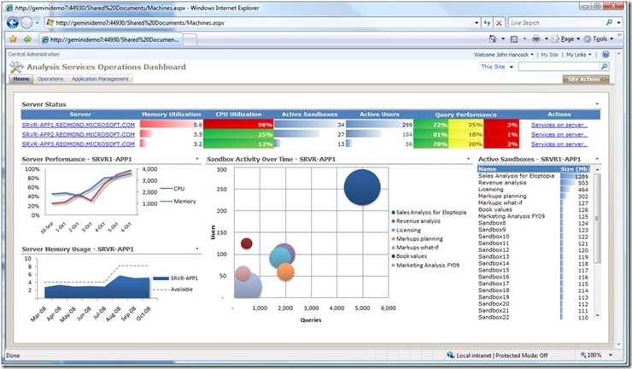This screenshot has width=632, height=369.
Task: Open the This Site search scope dropdown
Action: click(x=497, y=67)
